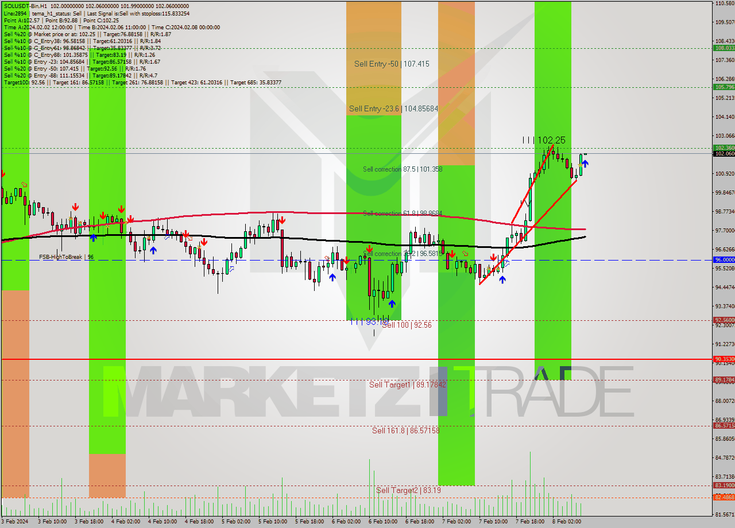
Task: Select the C_Entry38: 96.58158 line
Action: pos(82,41)
